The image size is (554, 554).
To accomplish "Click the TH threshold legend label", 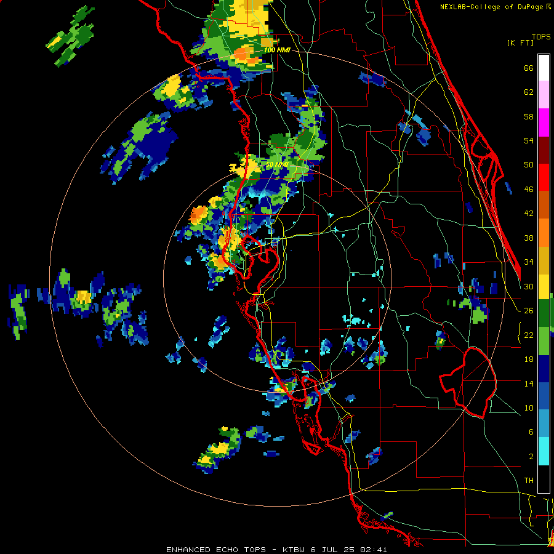I will 529,481.
